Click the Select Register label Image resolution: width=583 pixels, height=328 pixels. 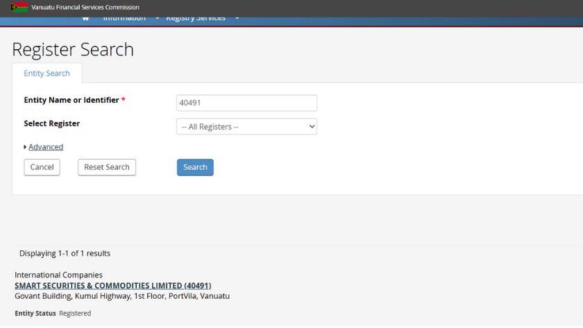pyautogui.click(x=52, y=124)
